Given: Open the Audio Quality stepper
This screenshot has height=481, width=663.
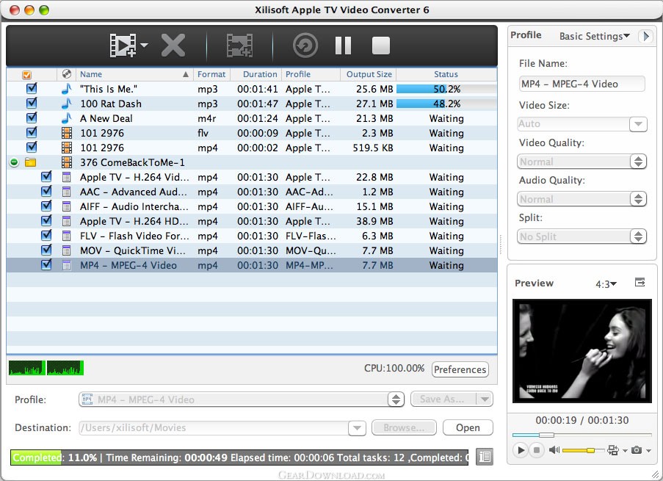Looking at the screenshot, I should tap(638, 199).
